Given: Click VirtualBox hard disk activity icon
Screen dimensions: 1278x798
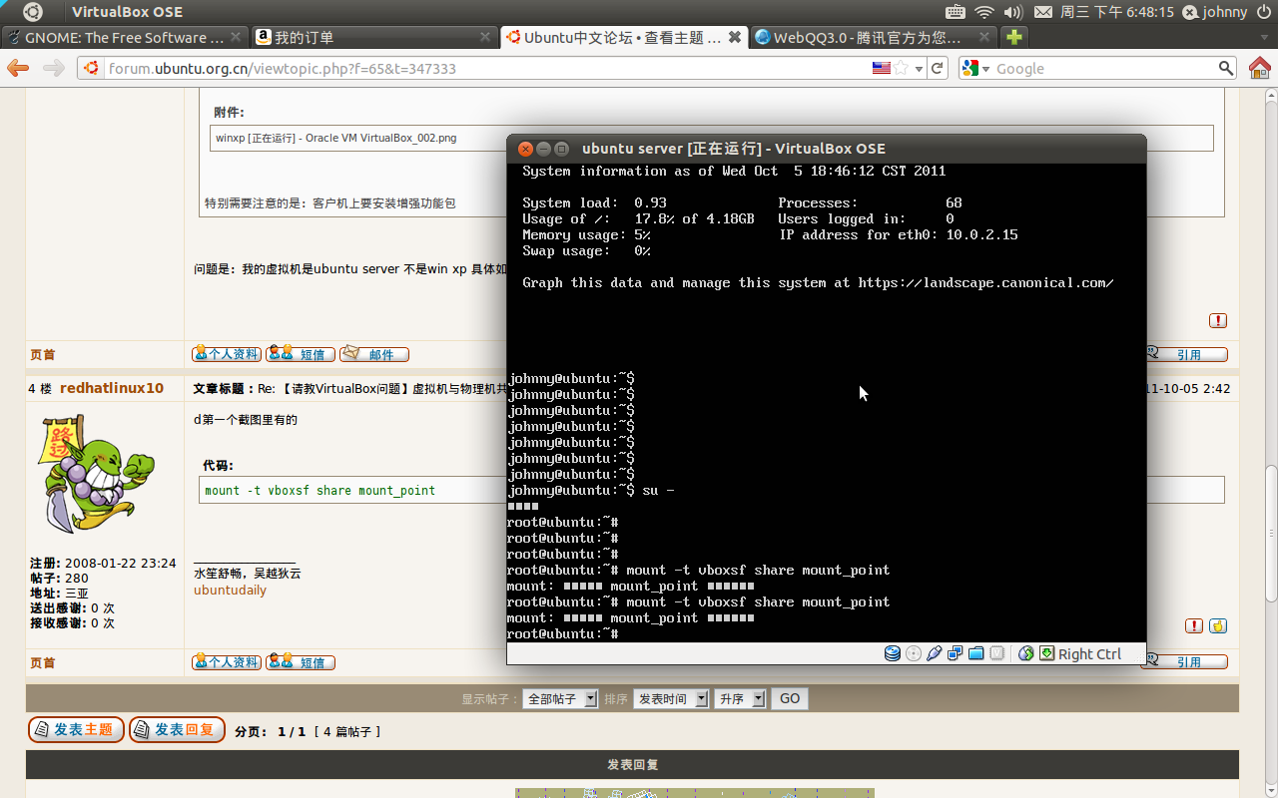Looking at the screenshot, I should point(893,654).
